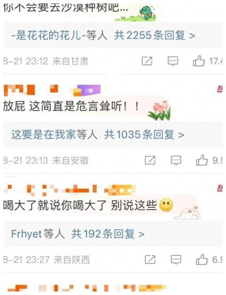The width and height of the screenshot is (226, 295).
Task: Tap the share icon on the Gansu comment
Action: pos(147,61)
